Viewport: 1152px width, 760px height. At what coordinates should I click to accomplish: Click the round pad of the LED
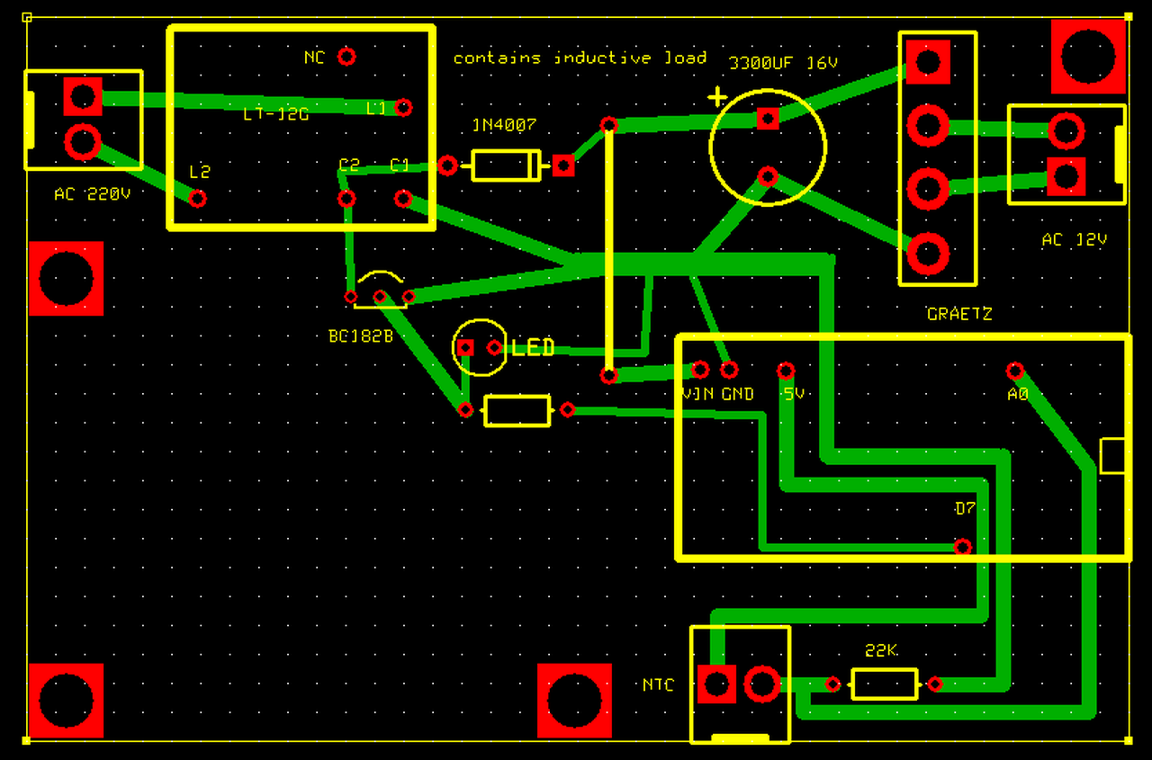tap(494, 347)
